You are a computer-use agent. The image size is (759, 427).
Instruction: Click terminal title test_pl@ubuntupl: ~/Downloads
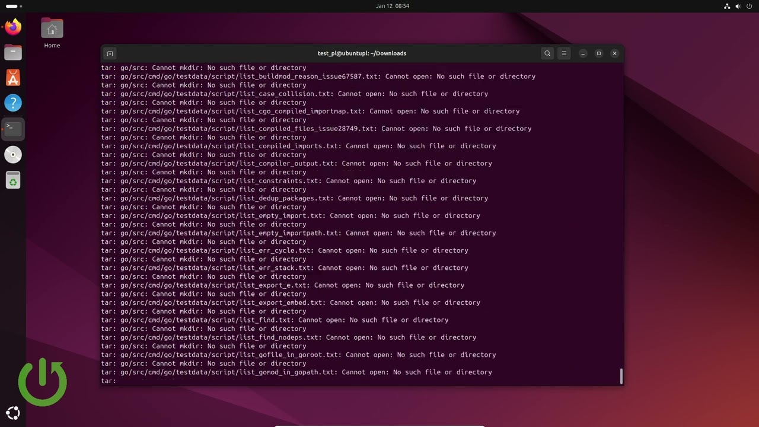362,53
